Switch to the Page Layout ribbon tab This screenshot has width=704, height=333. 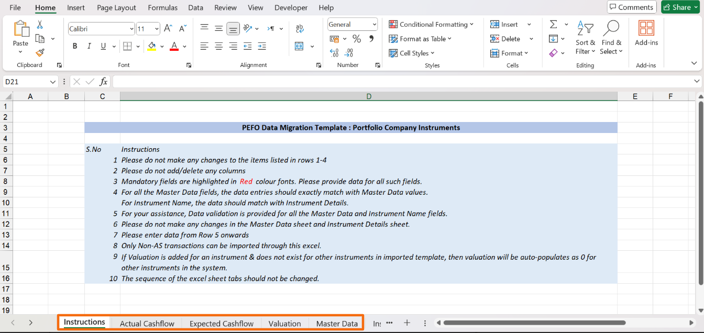116,8
